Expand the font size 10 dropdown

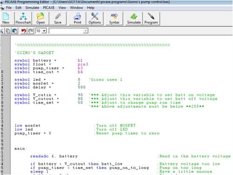pos(44,31)
